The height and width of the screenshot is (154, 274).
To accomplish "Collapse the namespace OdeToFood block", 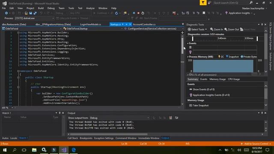I will (18, 71).
